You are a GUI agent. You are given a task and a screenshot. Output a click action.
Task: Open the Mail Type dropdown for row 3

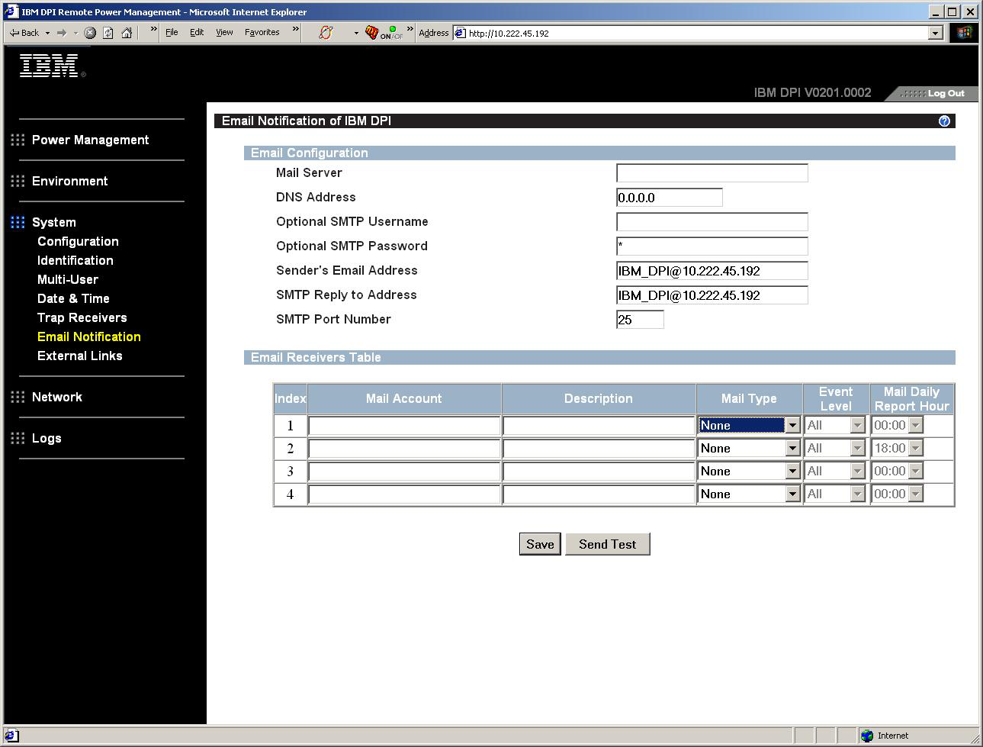click(x=749, y=471)
